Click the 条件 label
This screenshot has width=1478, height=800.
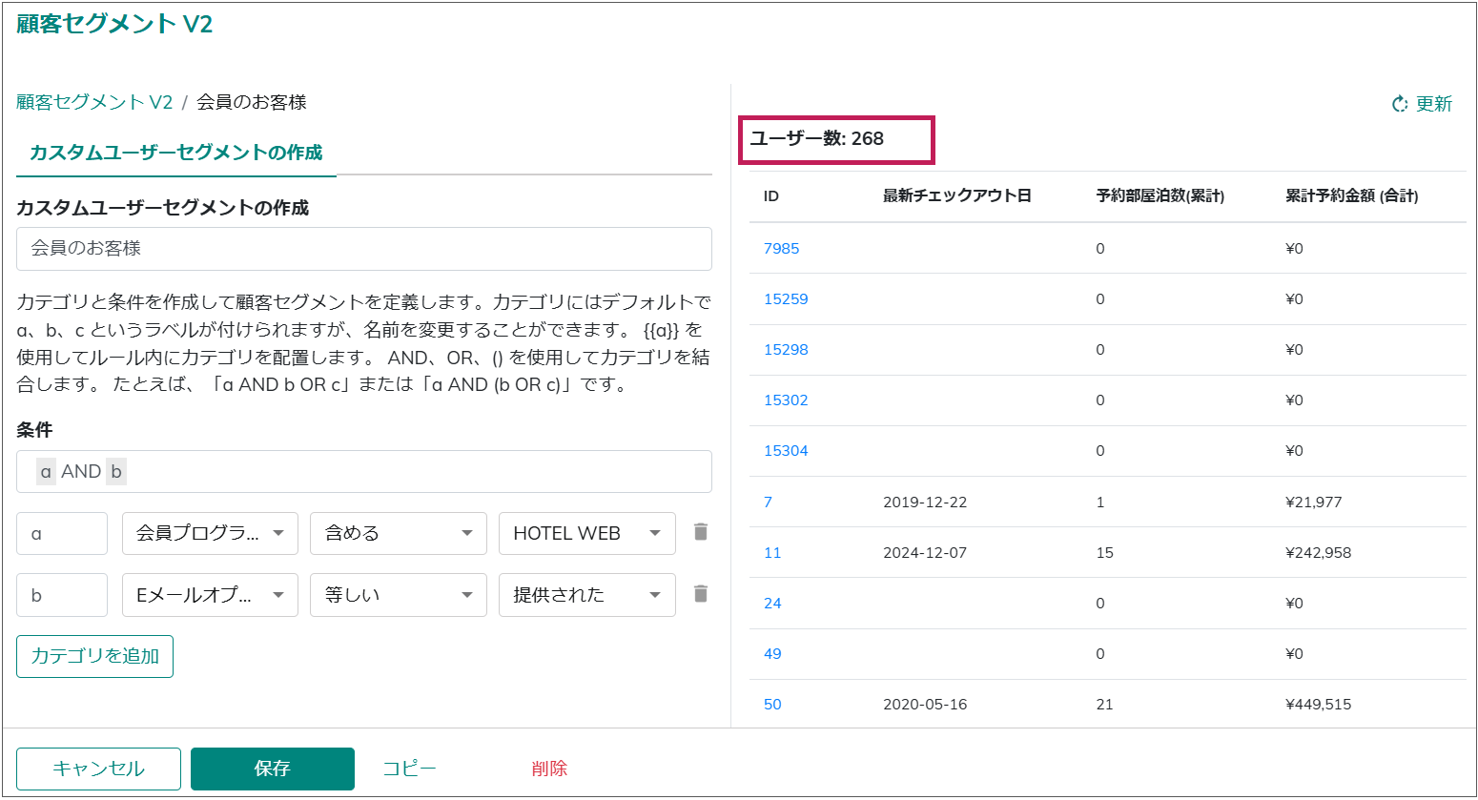34,430
